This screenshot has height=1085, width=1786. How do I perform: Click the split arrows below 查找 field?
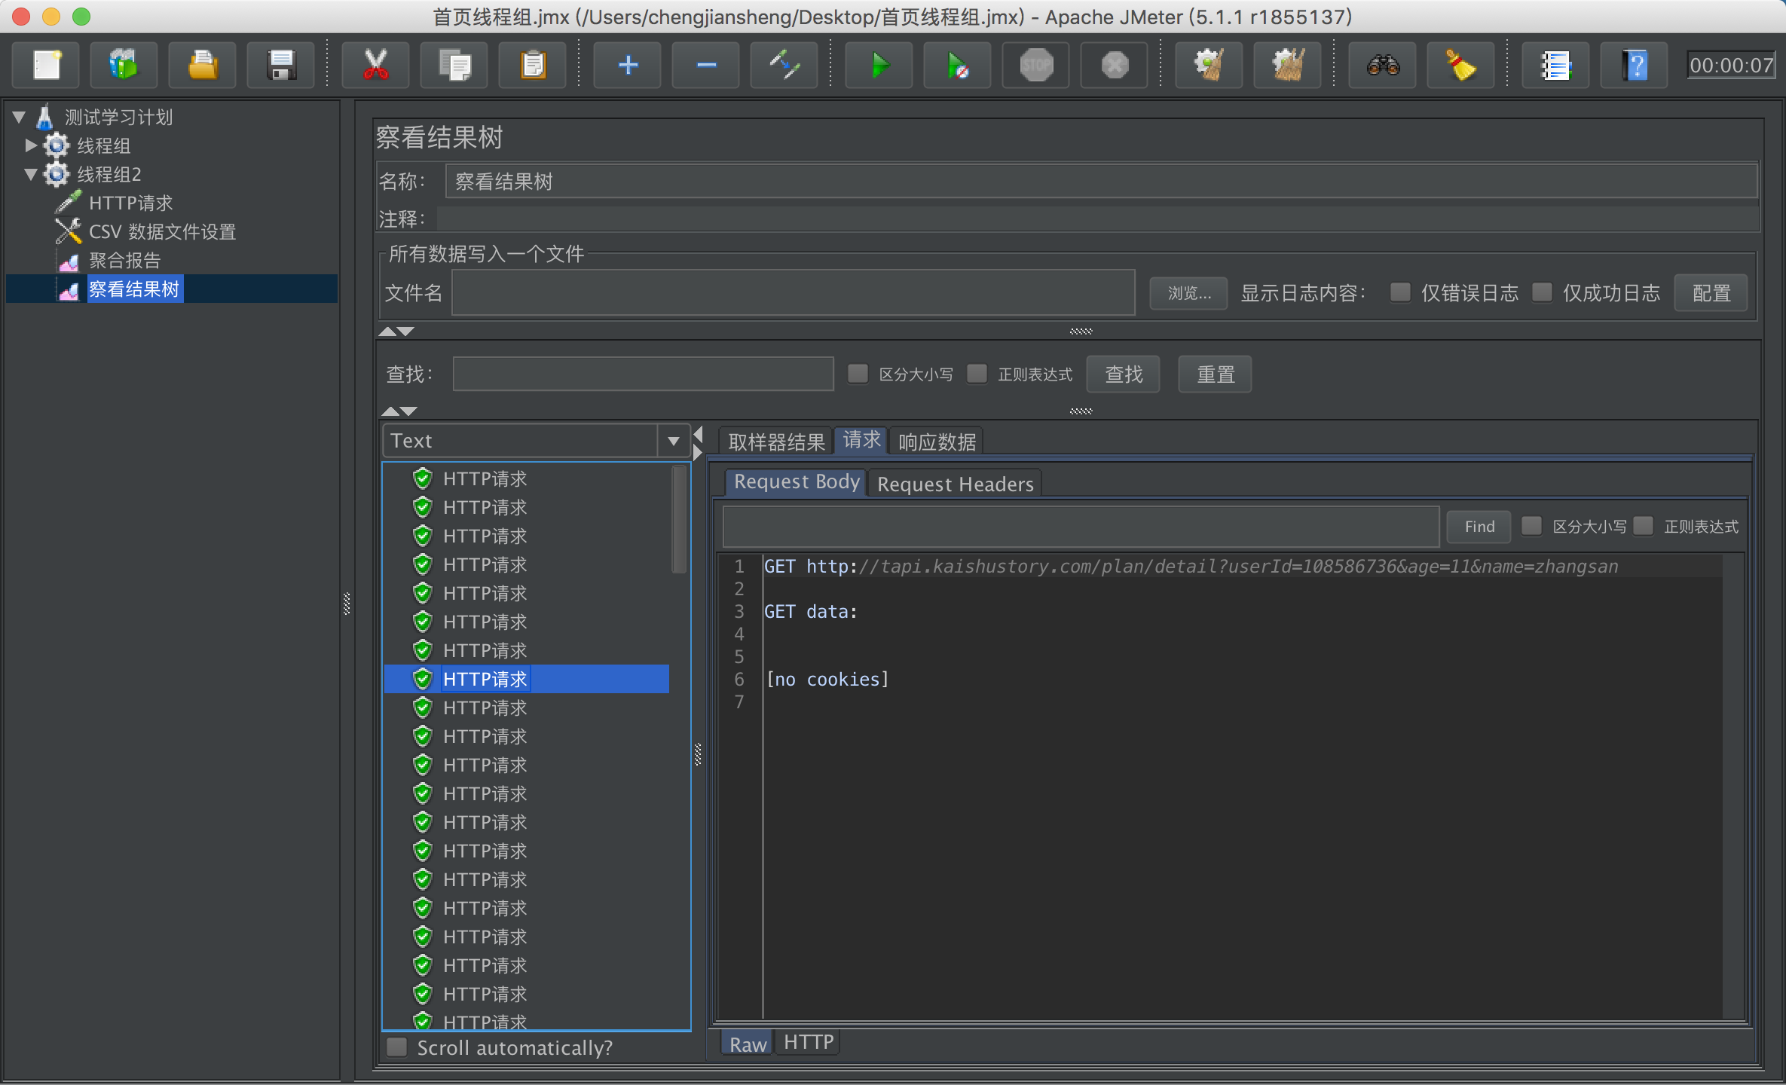399,411
